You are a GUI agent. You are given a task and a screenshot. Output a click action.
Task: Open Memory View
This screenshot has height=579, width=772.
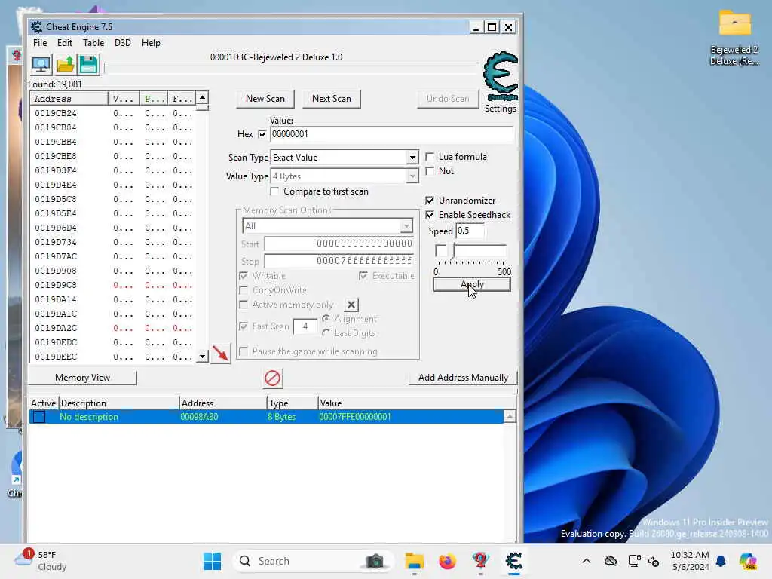click(x=82, y=378)
